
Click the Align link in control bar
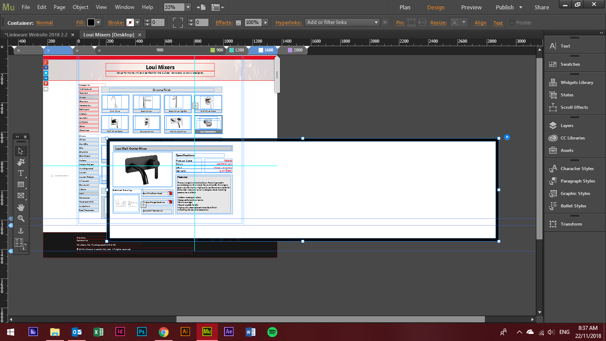click(480, 23)
